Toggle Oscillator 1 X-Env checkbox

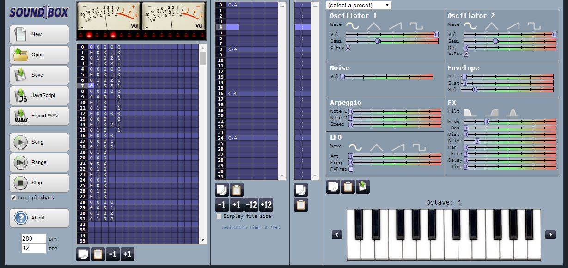(x=348, y=47)
